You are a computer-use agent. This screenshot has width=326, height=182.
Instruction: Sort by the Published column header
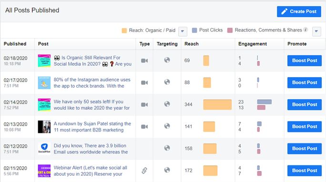pos(15,44)
